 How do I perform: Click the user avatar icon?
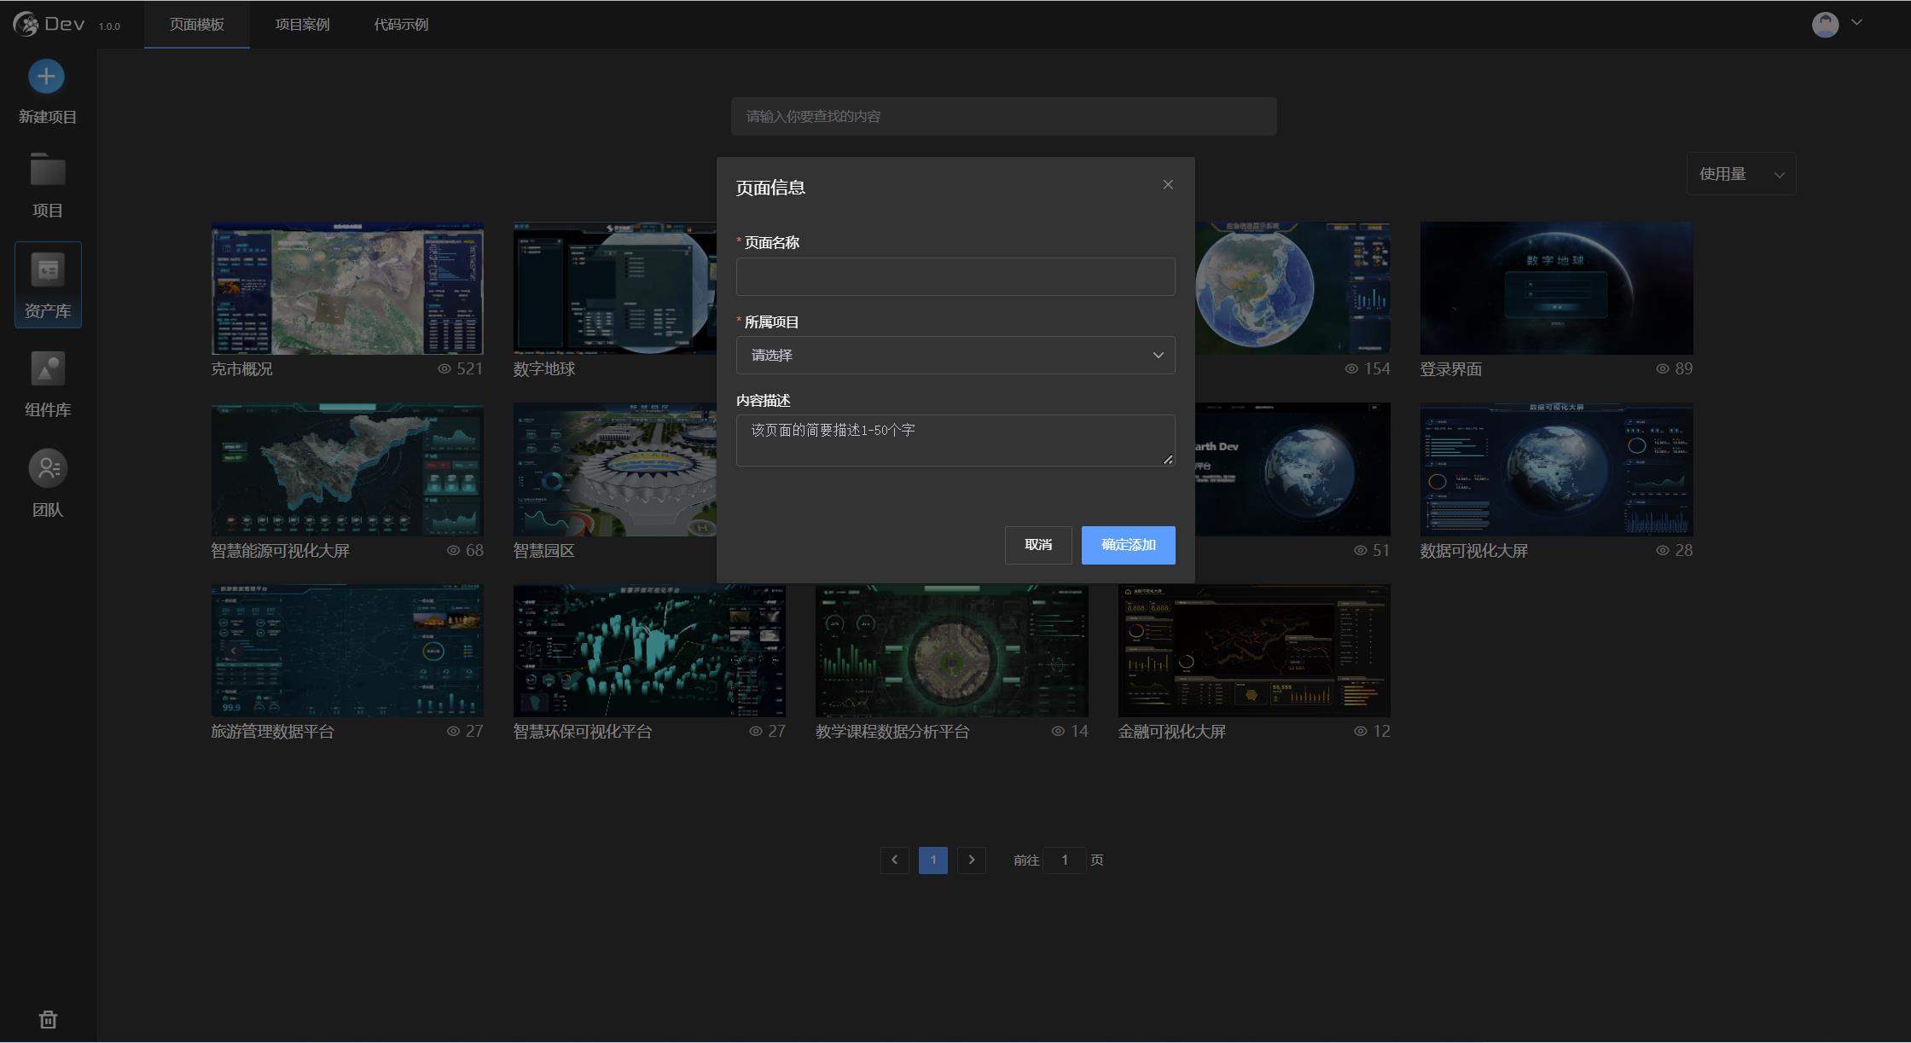coord(1825,24)
